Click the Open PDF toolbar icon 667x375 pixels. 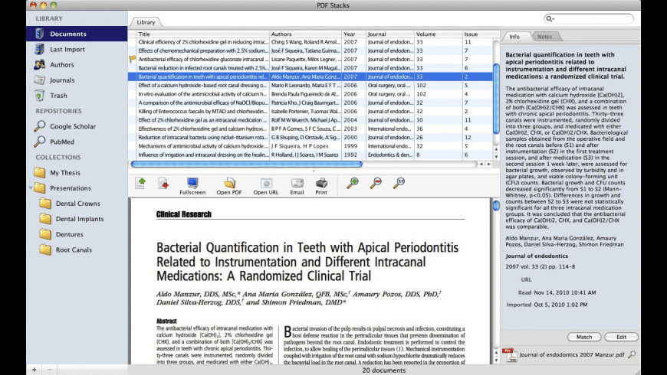pyautogui.click(x=229, y=186)
